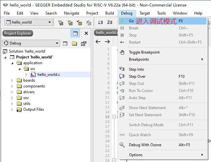Click the build icon with red checkmark
This screenshot has height=162, width=211.
tap(79, 23)
